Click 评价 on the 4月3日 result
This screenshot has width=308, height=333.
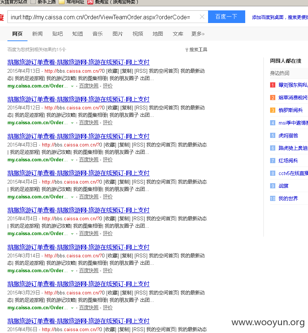click(108, 159)
